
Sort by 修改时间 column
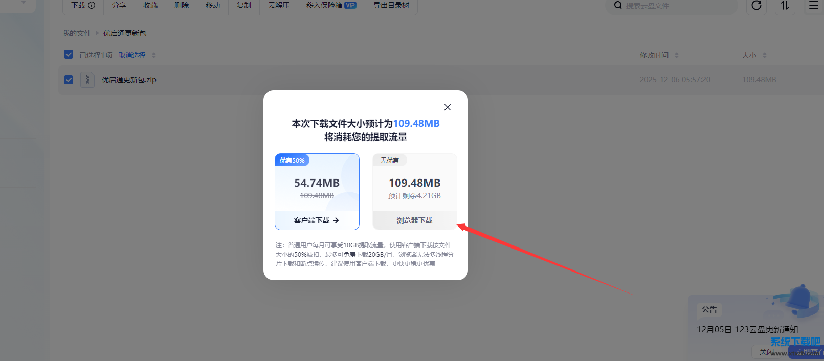click(x=659, y=55)
